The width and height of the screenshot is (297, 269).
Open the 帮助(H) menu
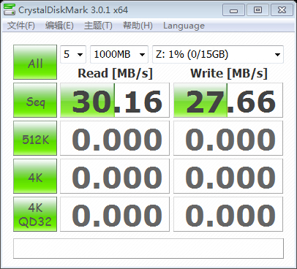(x=138, y=26)
